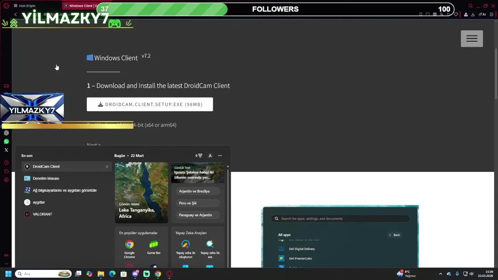Open the clock showing 15:39
This screenshot has height=280, width=498.
486,274
